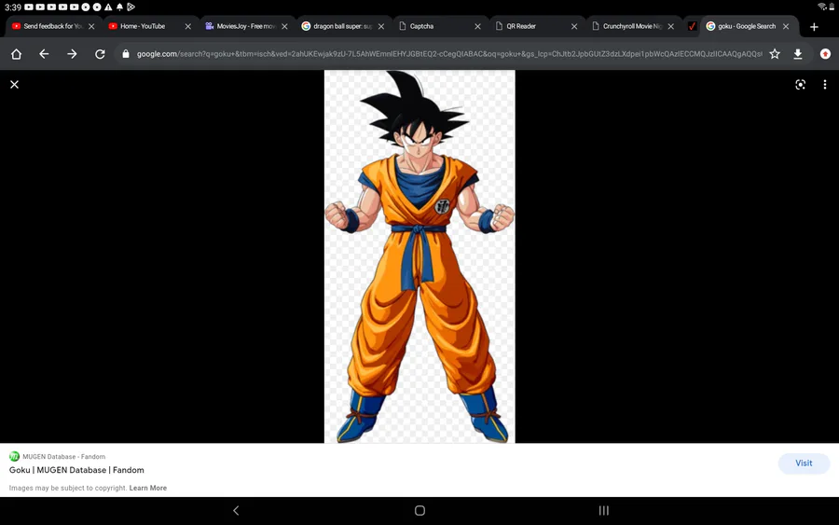The image size is (839, 525).
Task: Bookmark this page with the star icon
Action: pyautogui.click(x=775, y=54)
